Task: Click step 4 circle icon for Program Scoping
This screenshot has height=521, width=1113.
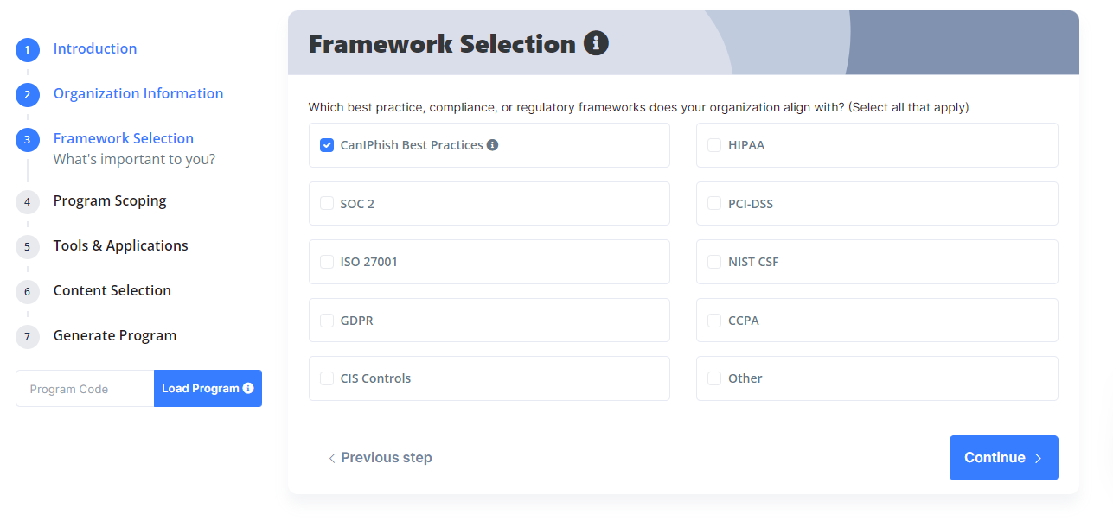Action: click(x=28, y=202)
